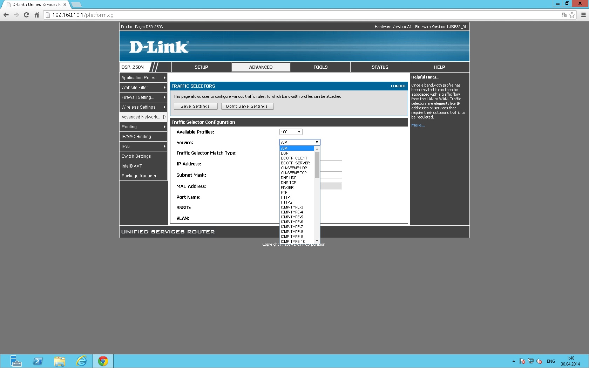589x368 pixels.
Task: Pick CU-SEEME:UDP from the Service list
Action: pyautogui.click(x=297, y=168)
